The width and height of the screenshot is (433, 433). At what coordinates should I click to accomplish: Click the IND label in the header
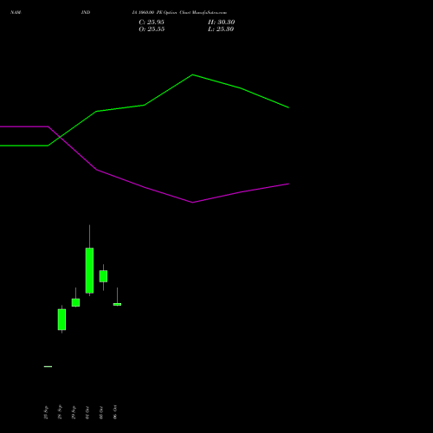point(86,12)
